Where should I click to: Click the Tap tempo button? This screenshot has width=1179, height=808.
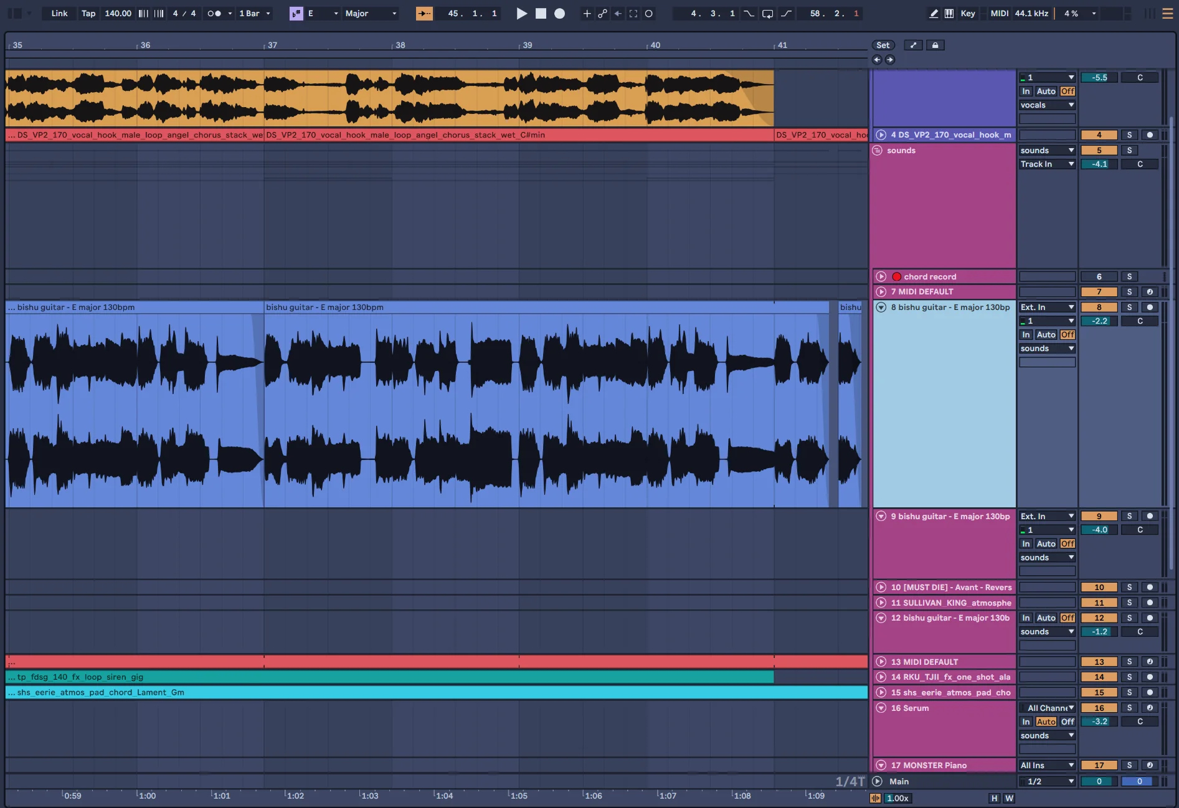pos(88,14)
